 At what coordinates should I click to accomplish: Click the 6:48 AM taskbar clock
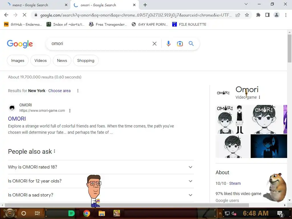[256, 213]
